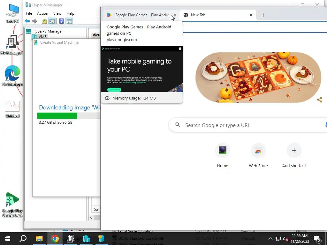Toggle the Show/Hide Action Pane toolbar icon
327x245 pixels.
point(69,21)
